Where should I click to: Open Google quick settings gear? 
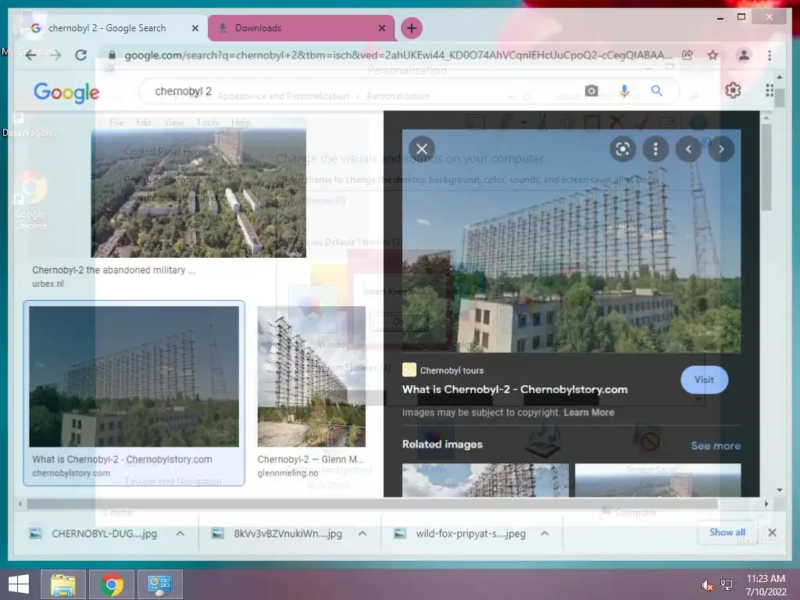tap(733, 91)
